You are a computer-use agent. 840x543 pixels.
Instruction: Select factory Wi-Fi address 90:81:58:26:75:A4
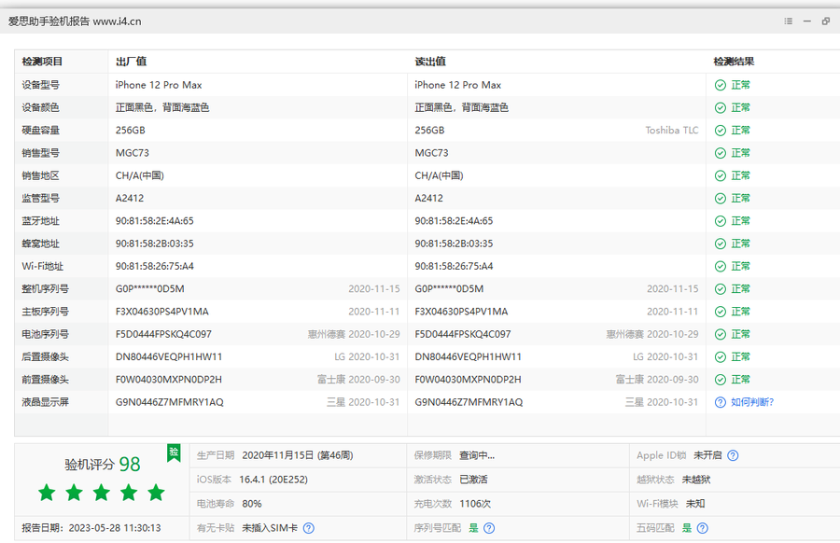pos(154,266)
